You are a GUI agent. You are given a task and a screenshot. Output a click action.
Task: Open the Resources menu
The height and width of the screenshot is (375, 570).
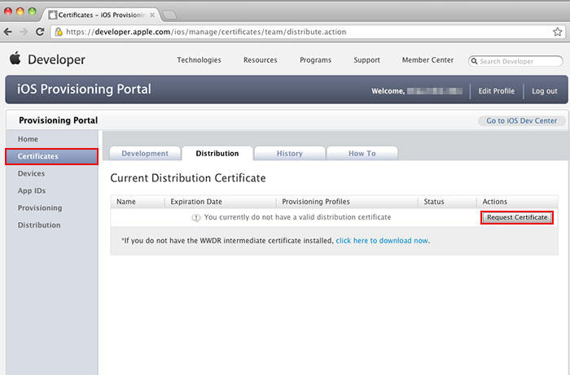261,60
